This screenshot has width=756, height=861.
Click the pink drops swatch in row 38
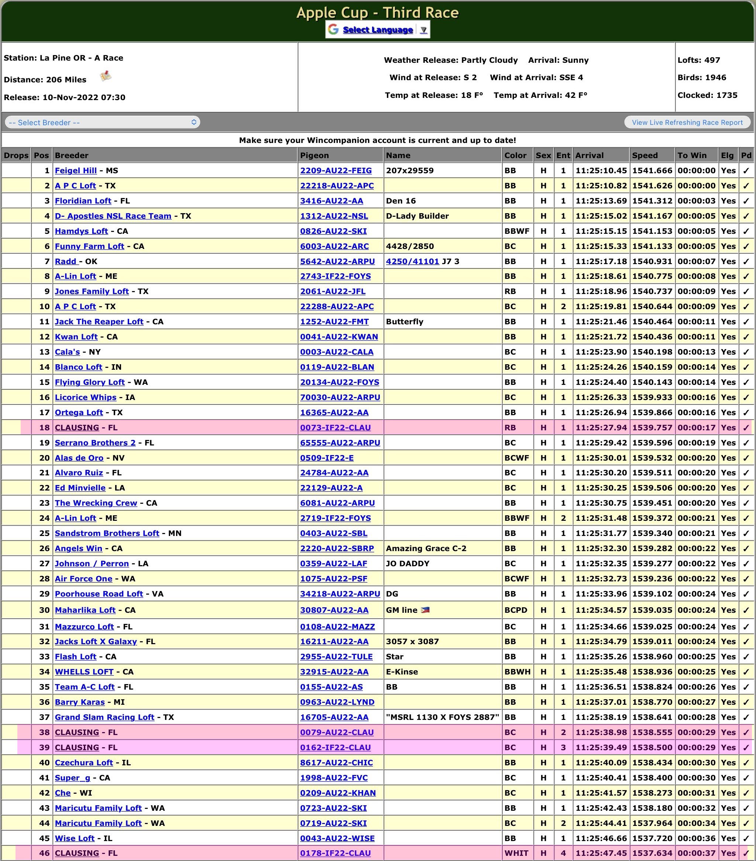pyautogui.click(x=24, y=732)
